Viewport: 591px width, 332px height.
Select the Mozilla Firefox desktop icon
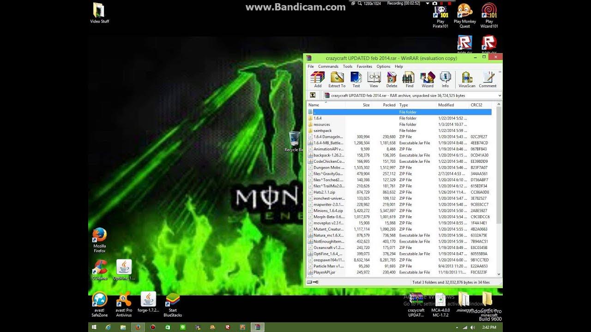pos(99,240)
